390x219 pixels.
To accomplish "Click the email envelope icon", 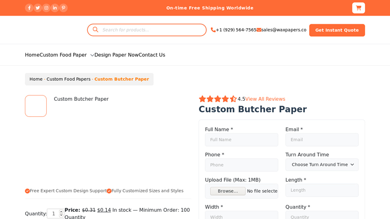I will [x=259, y=30].
